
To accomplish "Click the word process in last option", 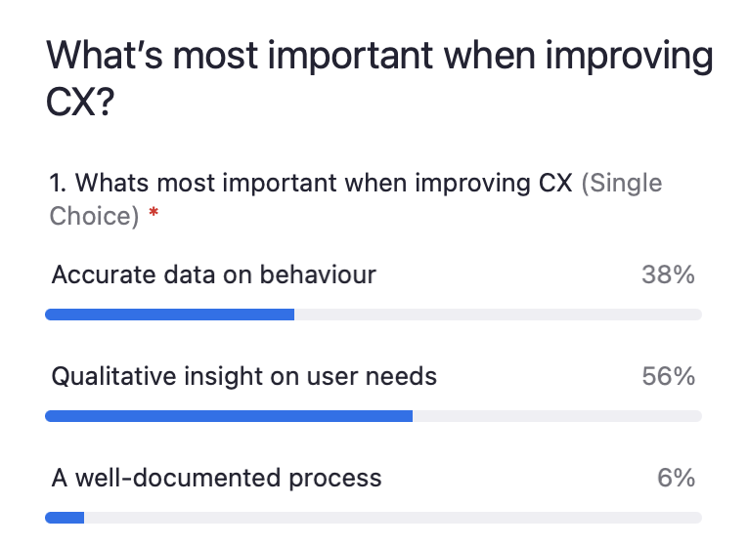I will [334, 480].
